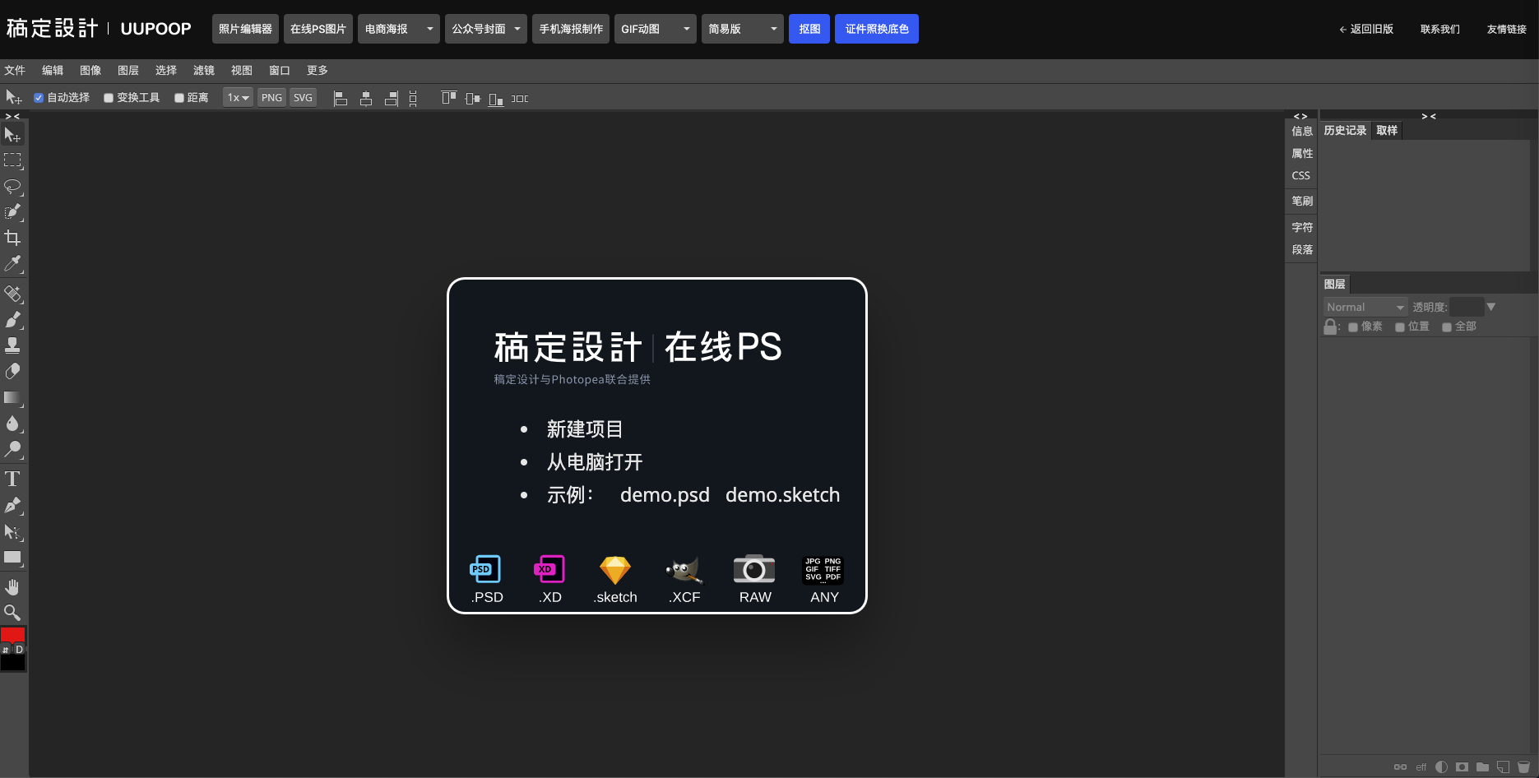The image size is (1539, 778).
Task: Click the align bottom edges icon
Action: pyautogui.click(x=496, y=99)
